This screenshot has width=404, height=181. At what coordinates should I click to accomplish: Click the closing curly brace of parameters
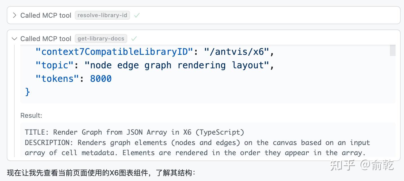click(27, 92)
